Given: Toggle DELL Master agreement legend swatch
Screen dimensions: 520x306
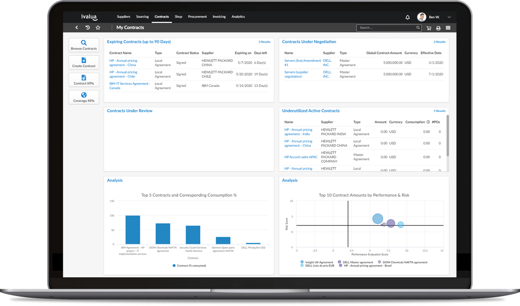Looking at the screenshot, I should (x=340, y=262).
